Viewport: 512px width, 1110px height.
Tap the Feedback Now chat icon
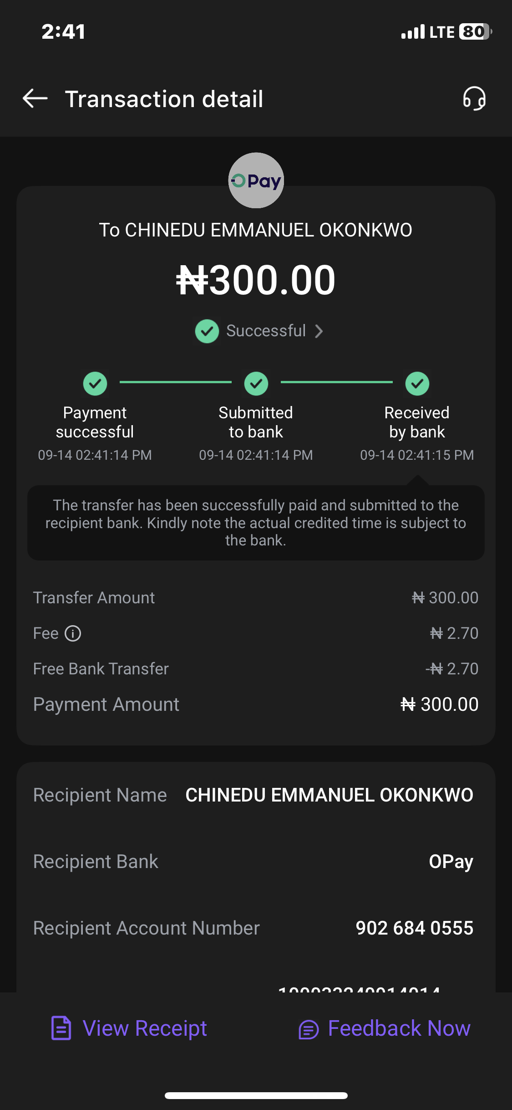pyautogui.click(x=309, y=1029)
